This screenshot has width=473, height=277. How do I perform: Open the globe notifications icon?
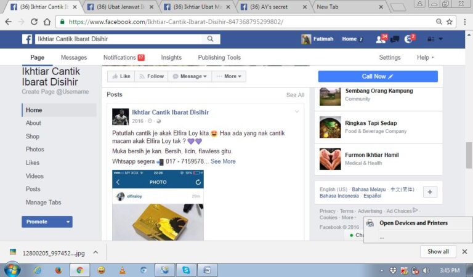coord(408,39)
